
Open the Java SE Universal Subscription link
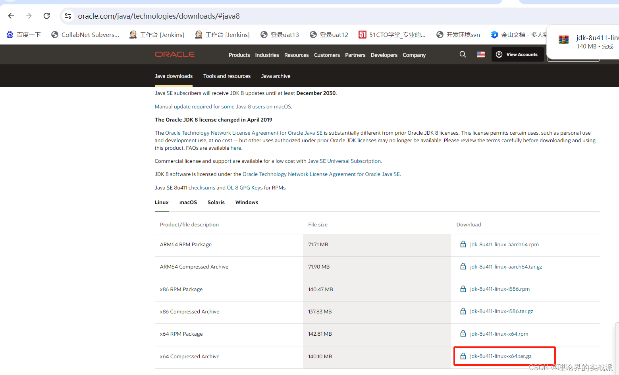tap(344, 161)
